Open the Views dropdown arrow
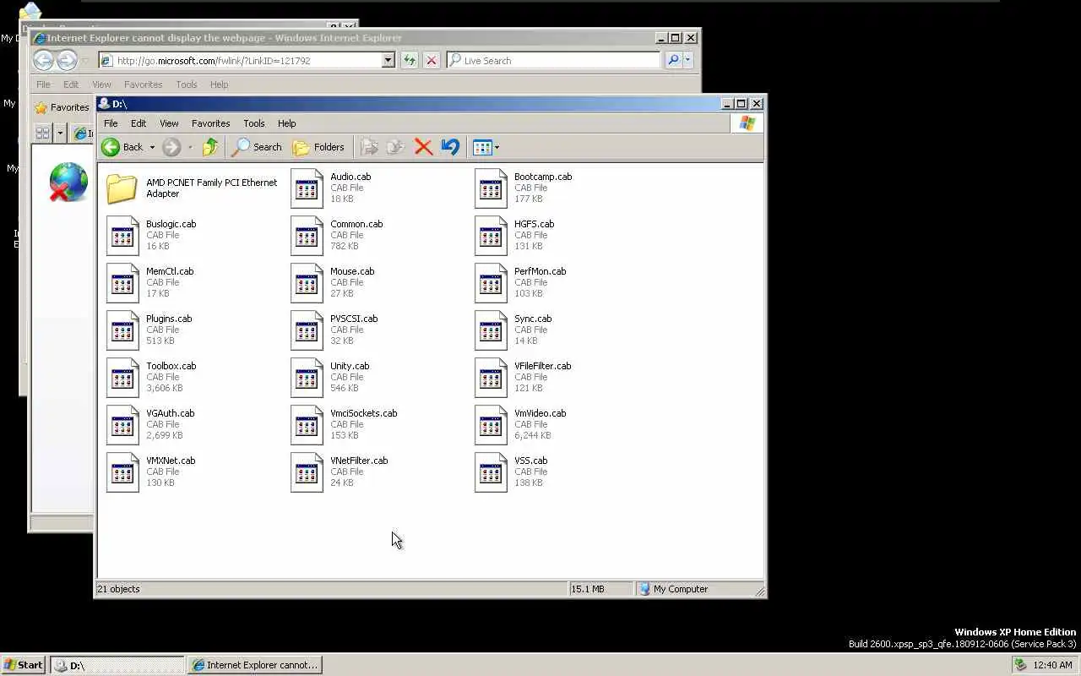 click(x=497, y=147)
